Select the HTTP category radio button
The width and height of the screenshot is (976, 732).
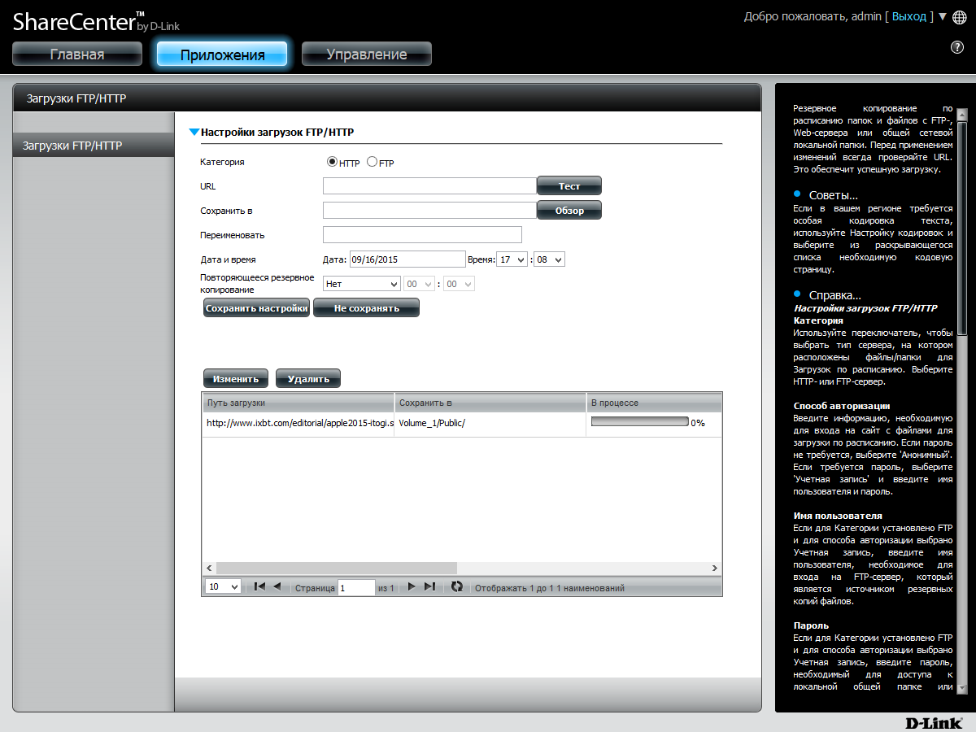(x=332, y=162)
